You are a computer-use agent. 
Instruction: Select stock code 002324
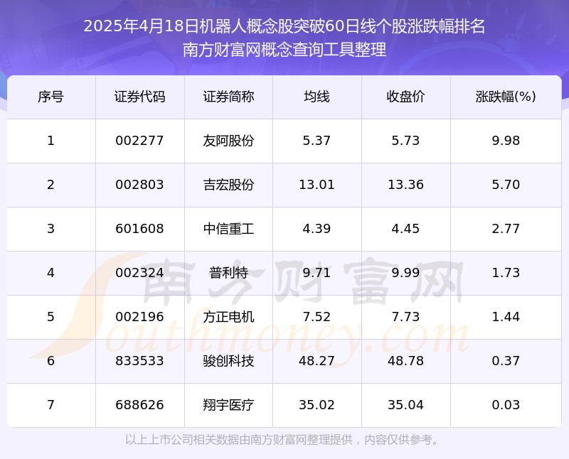tap(139, 273)
